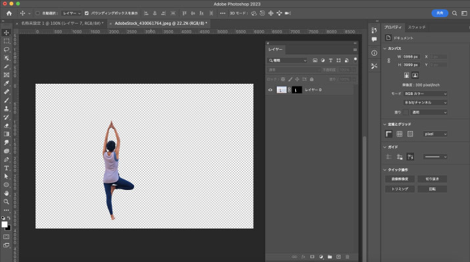The image size is (470, 262).
Task: Hide レイヤー 0 using the eye icon
Action: (270, 90)
